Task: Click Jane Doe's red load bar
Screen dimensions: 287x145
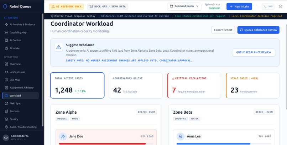Action: [x=102, y=144]
